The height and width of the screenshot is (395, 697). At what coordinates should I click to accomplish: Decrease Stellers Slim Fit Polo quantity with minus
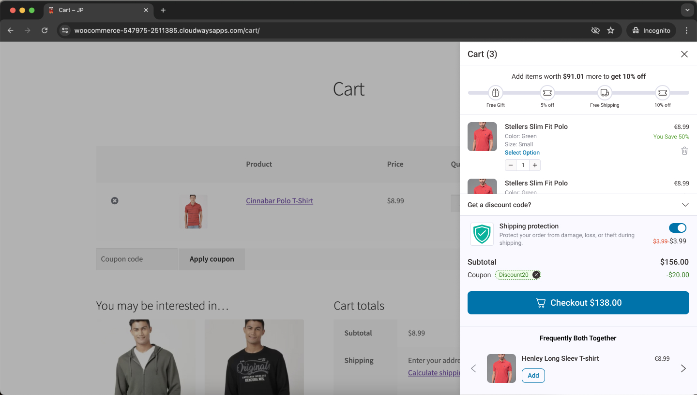tap(510, 165)
